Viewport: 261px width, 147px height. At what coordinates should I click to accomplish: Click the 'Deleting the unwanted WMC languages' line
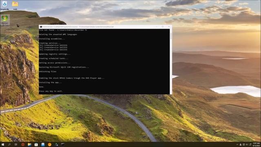coord(58,34)
